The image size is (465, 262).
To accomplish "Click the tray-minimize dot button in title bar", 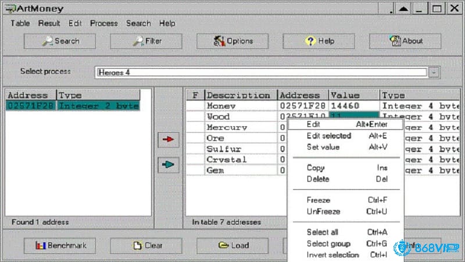I will pos(387,8).
